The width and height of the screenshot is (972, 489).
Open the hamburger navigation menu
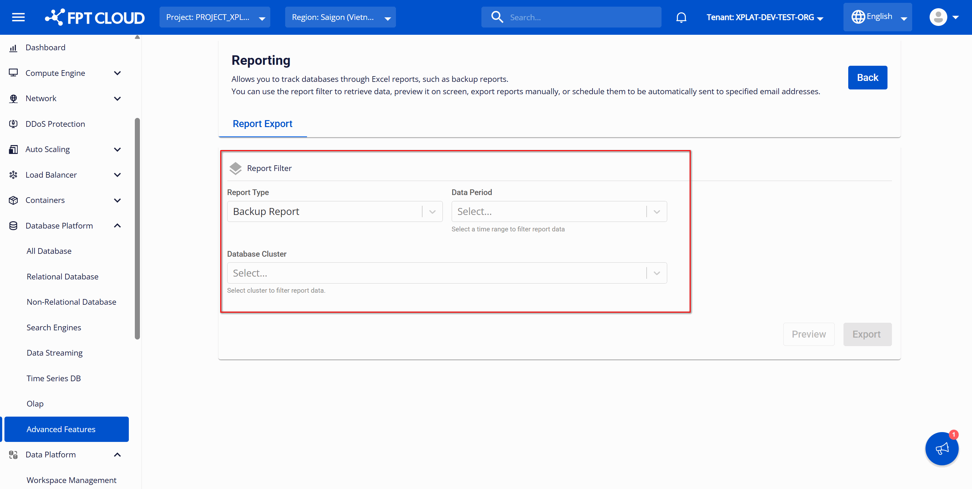click(x=18, y=17)
